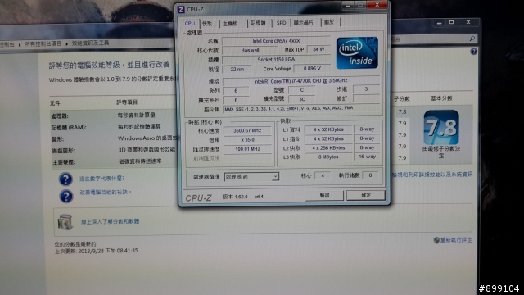Minimize the CPU-Z window
Image resolution: width=524 pixels, height=295 pixels.
tap(347, 6)
